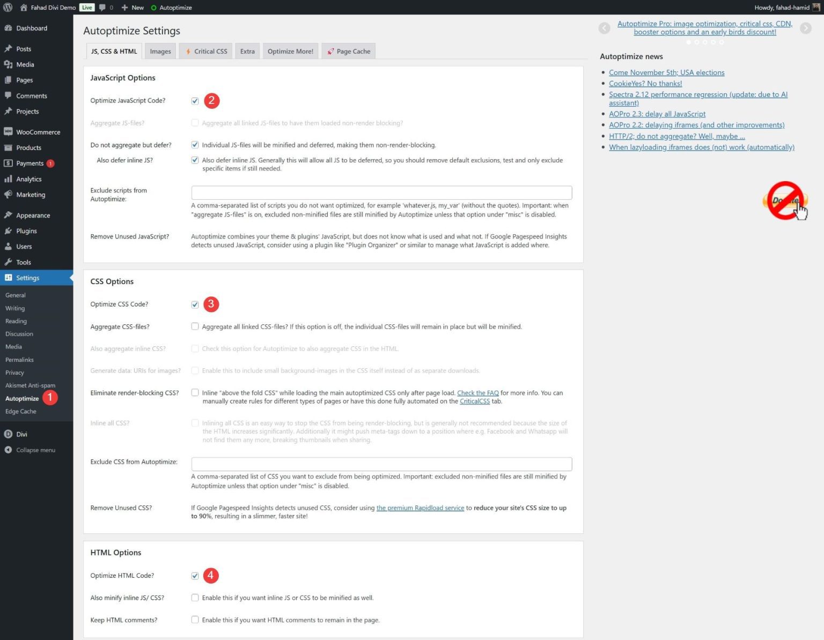Click the WordPress logo in admin bar
824x640 pixels.
[x=8, y=8]
